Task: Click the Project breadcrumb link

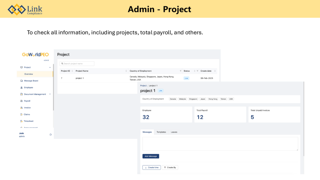Action: [x=143, y=86]
